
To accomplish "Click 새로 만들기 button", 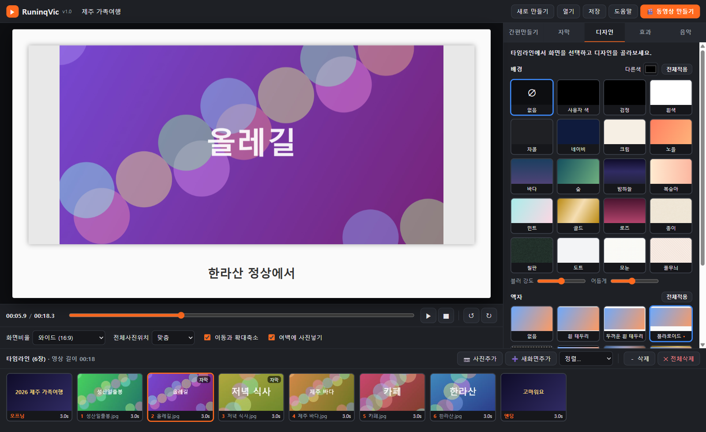I will pos(533,11).
